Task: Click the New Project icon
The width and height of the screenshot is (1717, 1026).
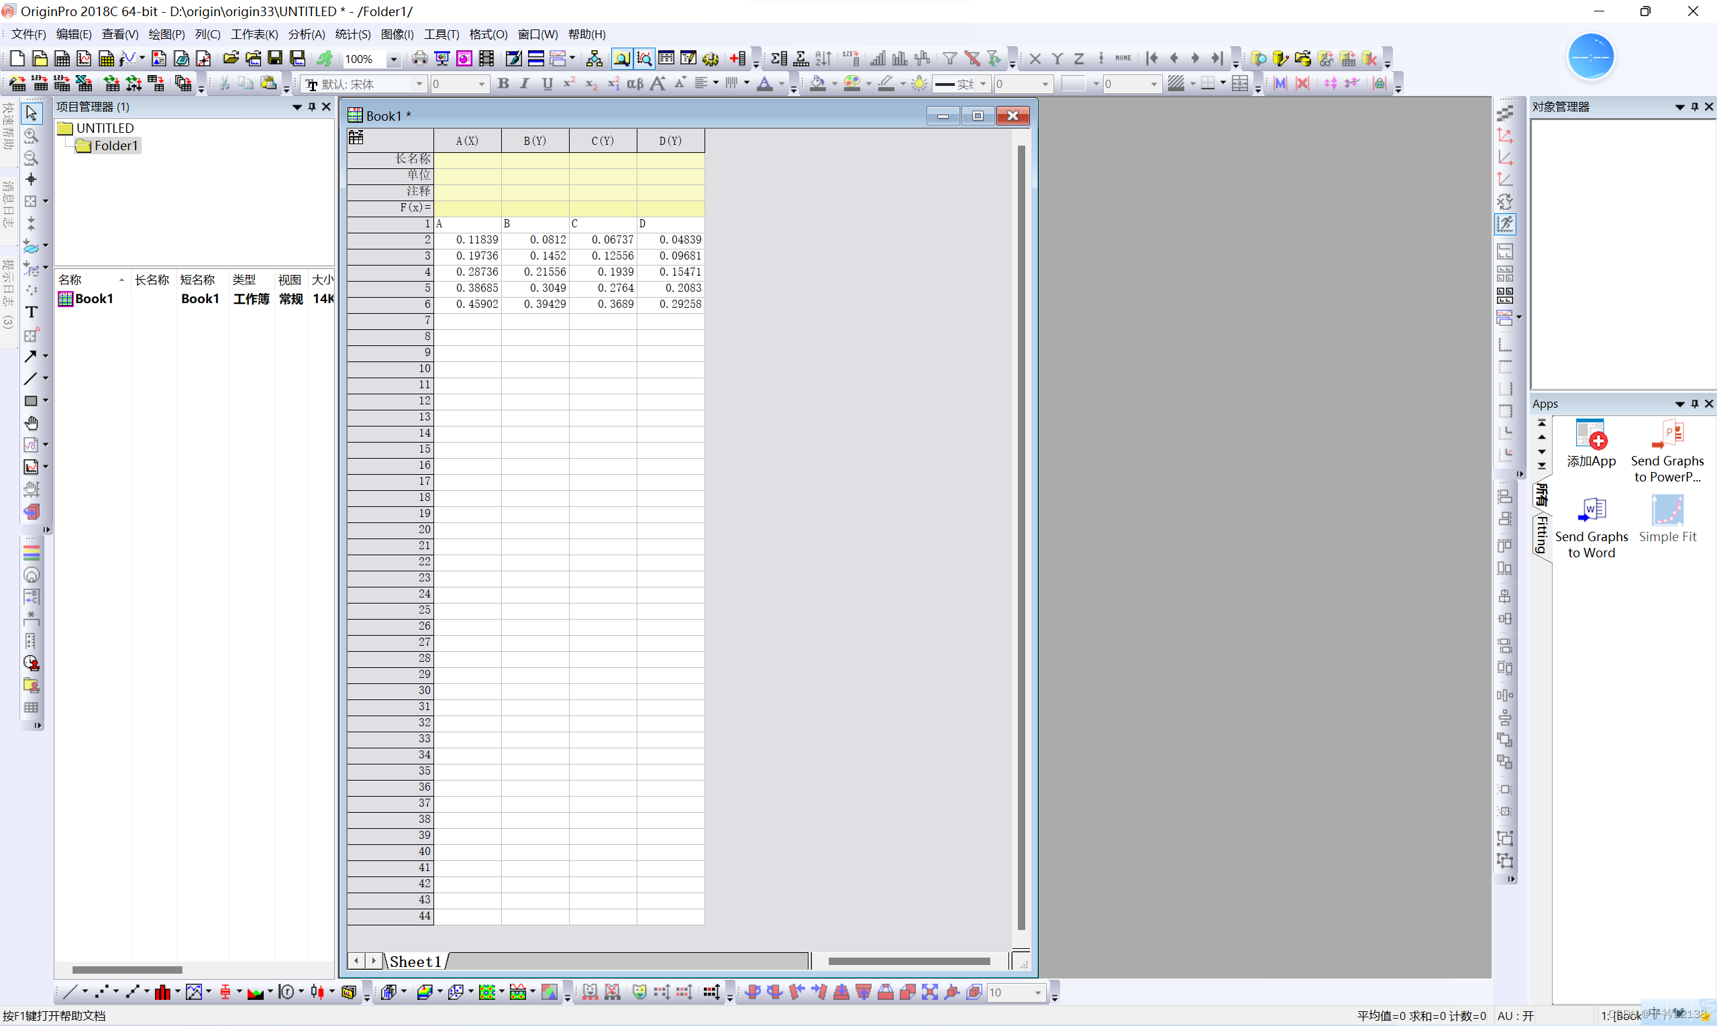Action: [18, 59]
